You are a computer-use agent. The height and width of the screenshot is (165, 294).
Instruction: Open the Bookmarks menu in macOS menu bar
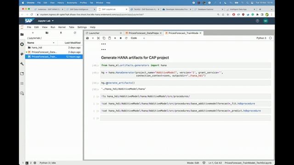(x=72, y=3)
